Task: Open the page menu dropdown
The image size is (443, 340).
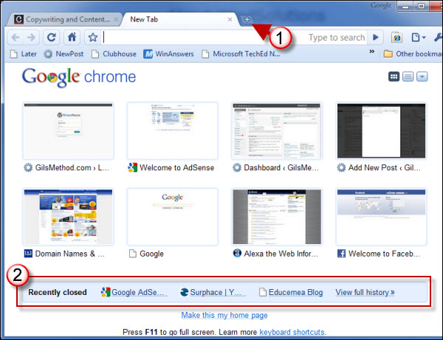Action: point(418,37)
